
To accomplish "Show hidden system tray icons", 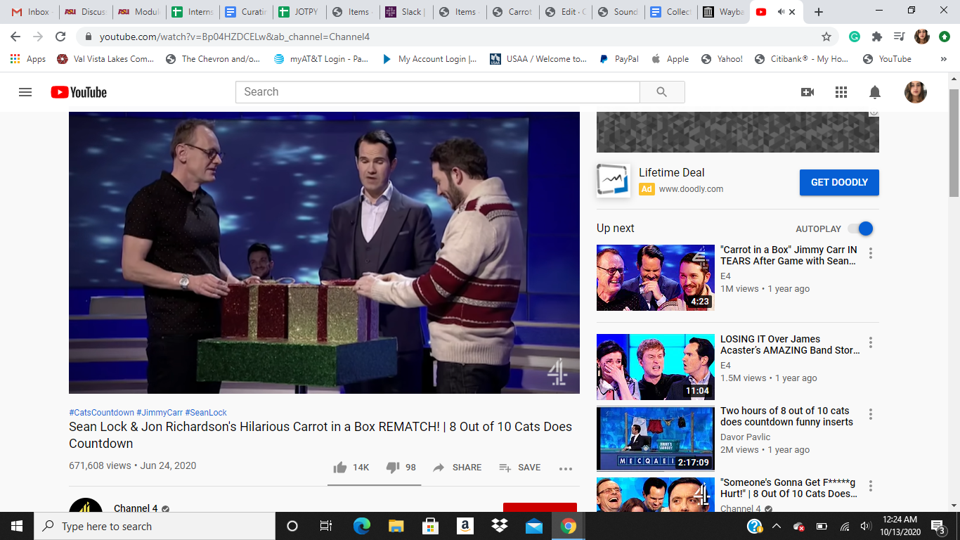I will coord(776,526).
